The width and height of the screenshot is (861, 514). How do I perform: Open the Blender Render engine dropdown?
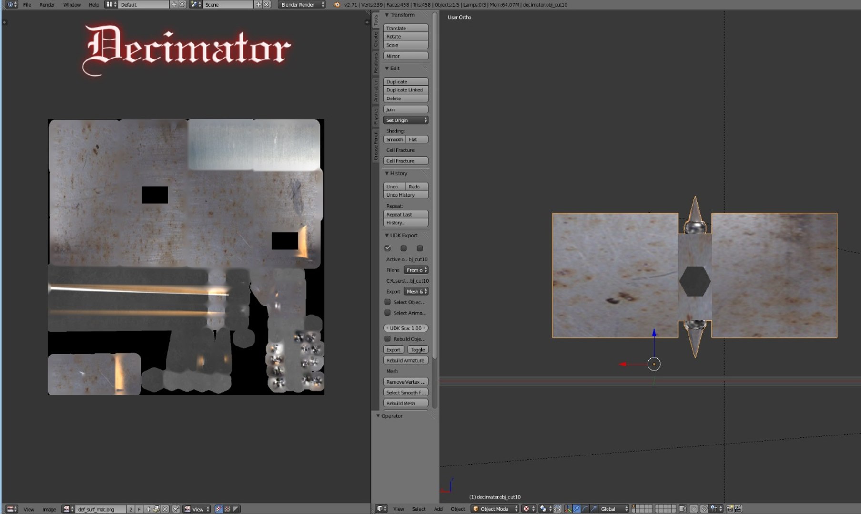coord(302,4)
